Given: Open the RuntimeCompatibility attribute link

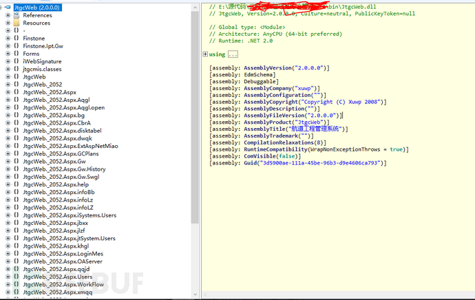Looking at the screenshot, I should coord(275,149).
